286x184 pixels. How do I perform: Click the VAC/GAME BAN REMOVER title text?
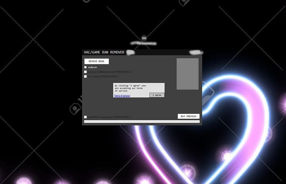(104, 52)
